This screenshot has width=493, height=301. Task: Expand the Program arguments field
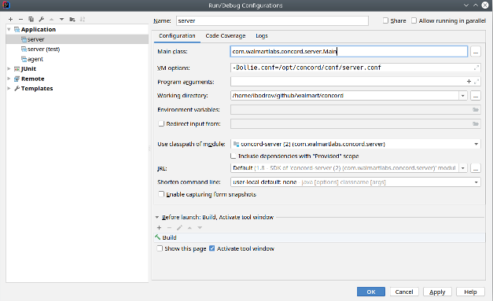coord(476,82)
